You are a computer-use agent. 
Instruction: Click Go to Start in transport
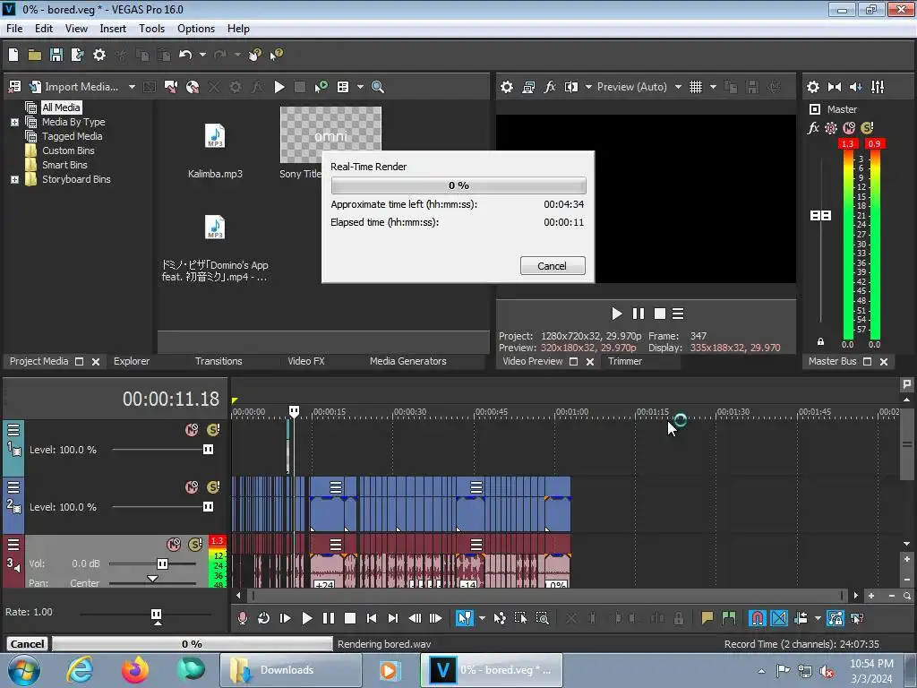pyautogui.click(x=372, y=618)
